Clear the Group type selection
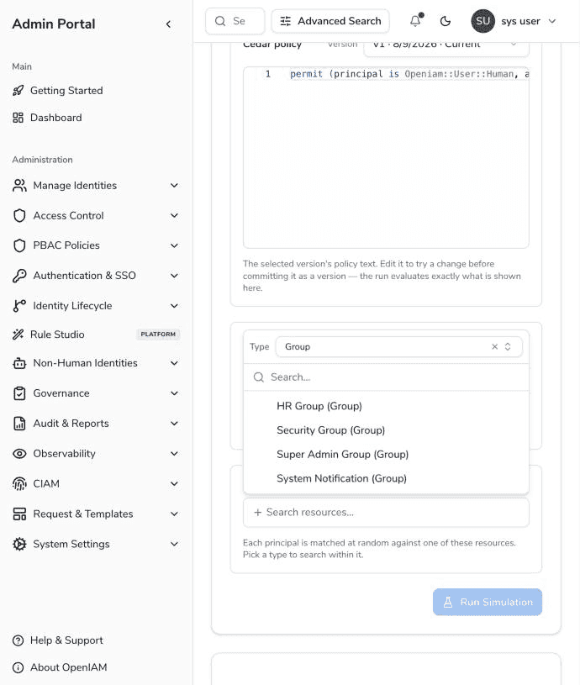 click(x=494, y=346)
